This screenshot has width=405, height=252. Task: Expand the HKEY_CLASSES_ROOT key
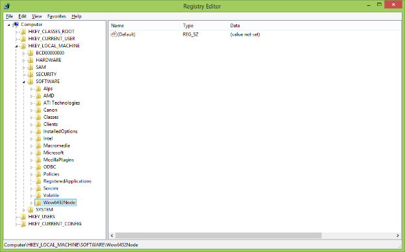click(16, 32)
